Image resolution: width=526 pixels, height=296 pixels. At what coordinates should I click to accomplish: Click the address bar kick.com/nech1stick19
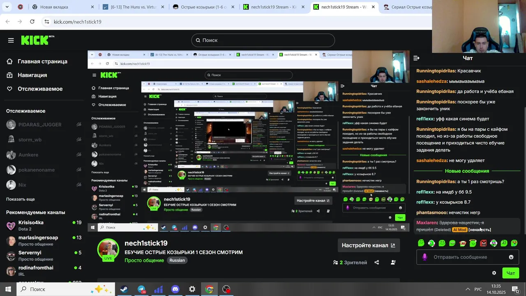(77, 21)
